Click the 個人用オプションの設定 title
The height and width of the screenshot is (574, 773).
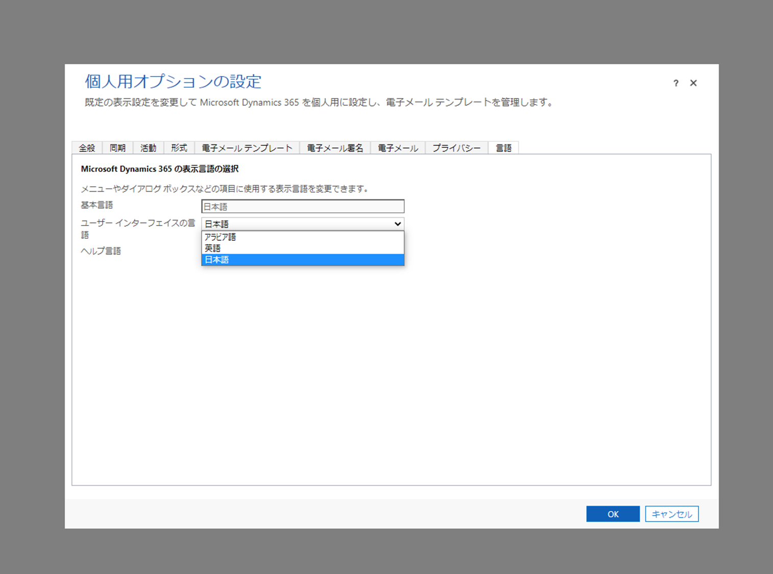point(173,82)
